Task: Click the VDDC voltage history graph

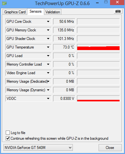Action: (x=98, y=99)
